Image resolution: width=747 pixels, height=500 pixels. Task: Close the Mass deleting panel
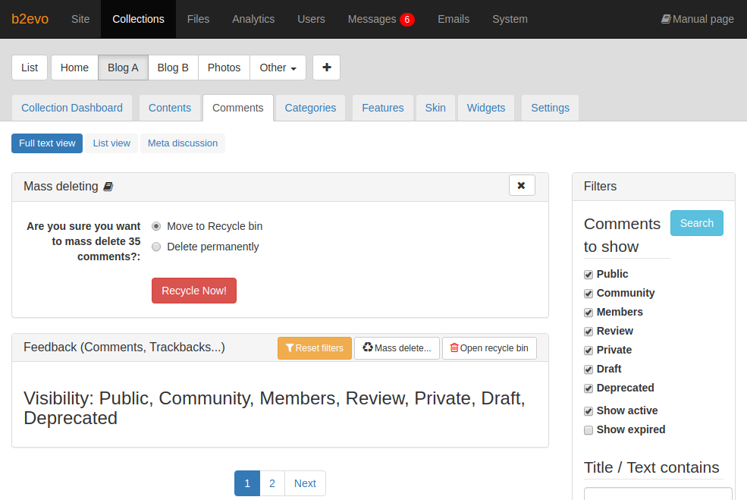(522, 185)
